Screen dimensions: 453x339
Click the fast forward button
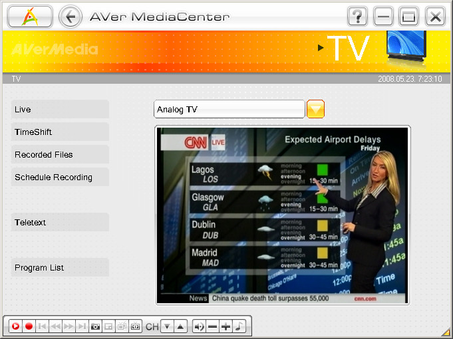[69, 326]
